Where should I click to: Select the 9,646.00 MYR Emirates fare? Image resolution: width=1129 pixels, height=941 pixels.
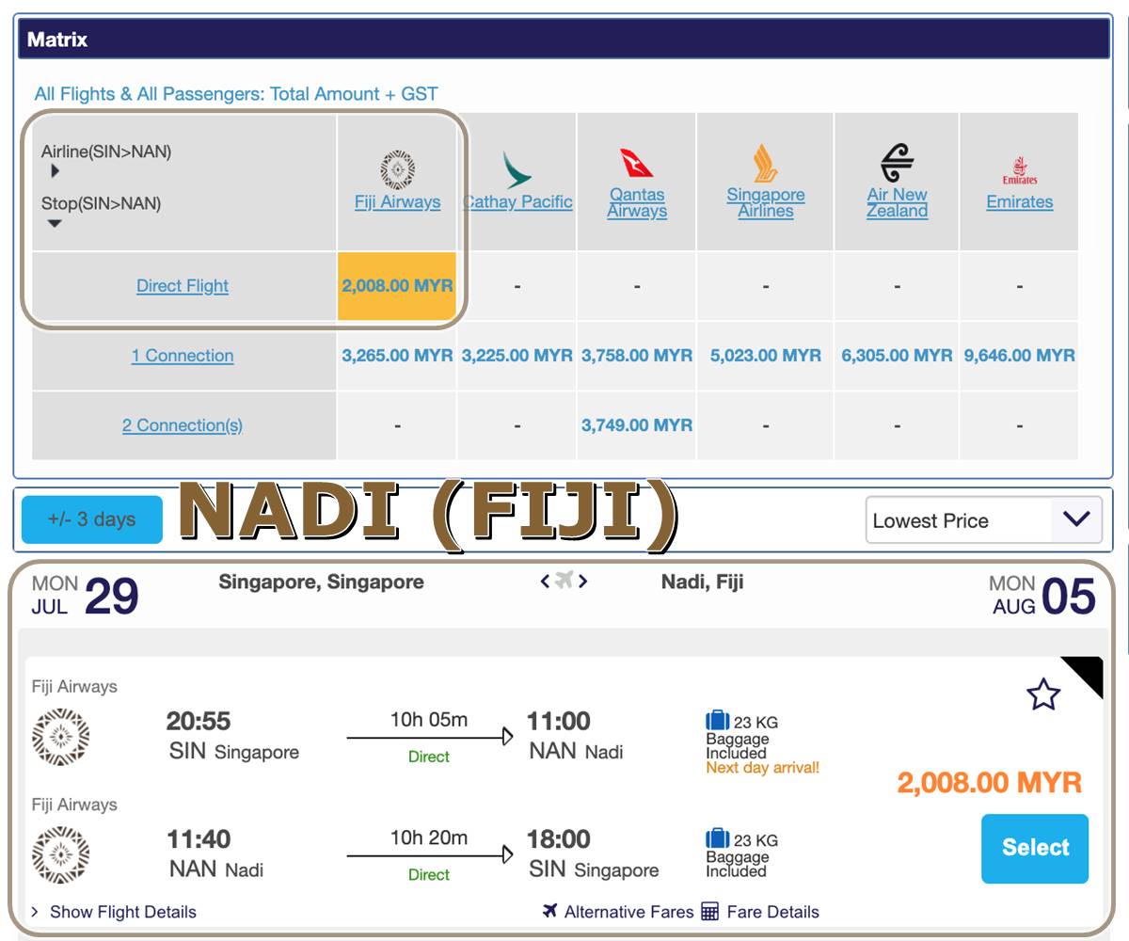point(1020,356)
